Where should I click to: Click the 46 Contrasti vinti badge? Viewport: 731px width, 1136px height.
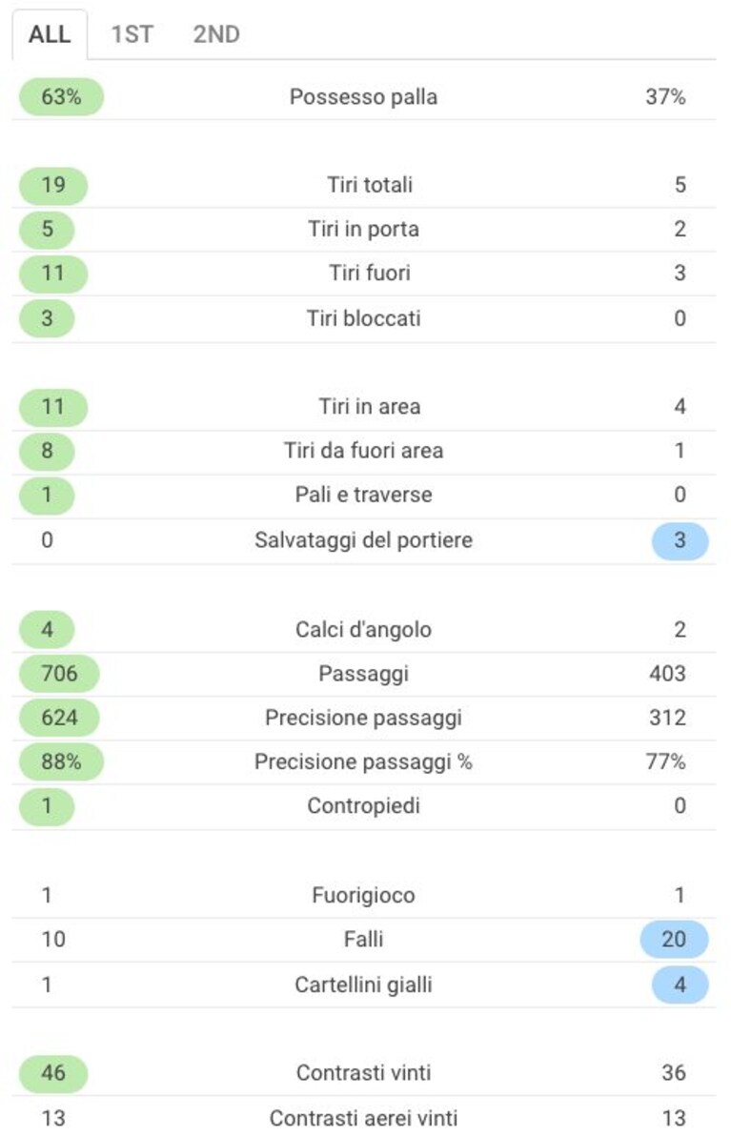pos(53,1073)
